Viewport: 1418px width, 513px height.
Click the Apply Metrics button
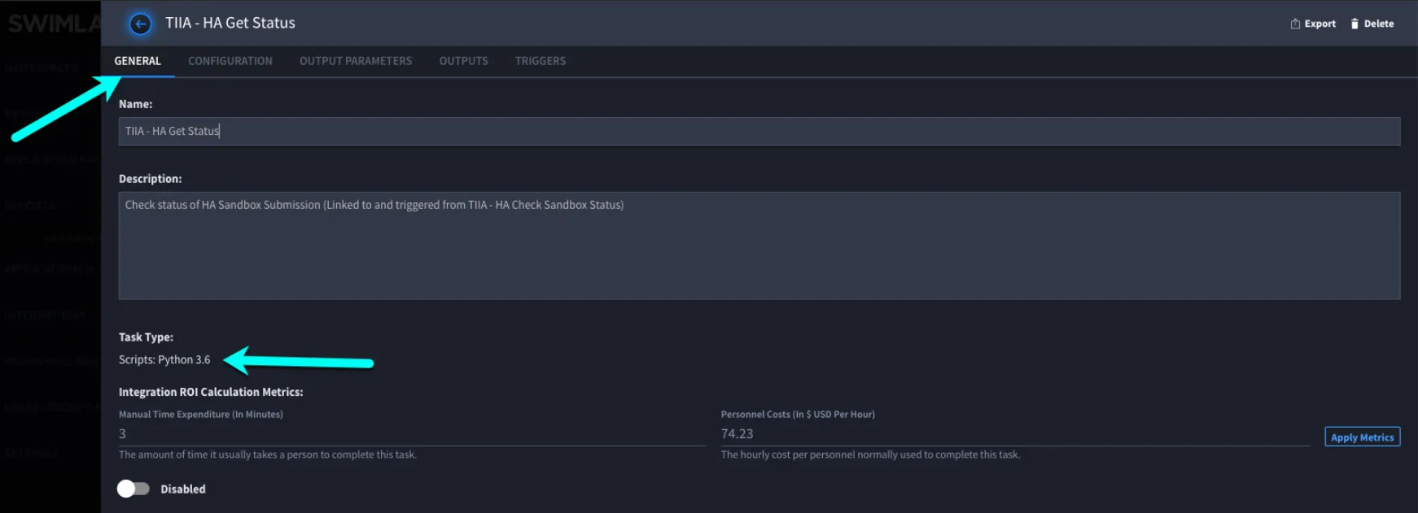coord(1363,437)
